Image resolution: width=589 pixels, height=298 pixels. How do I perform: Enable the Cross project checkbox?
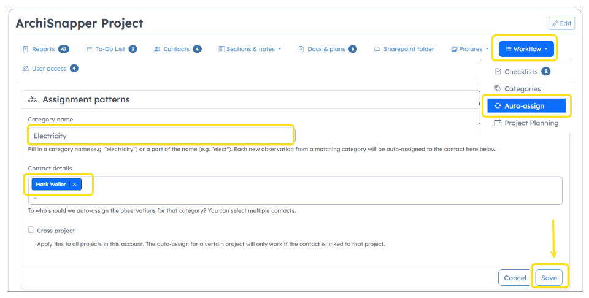click(31, 230)
